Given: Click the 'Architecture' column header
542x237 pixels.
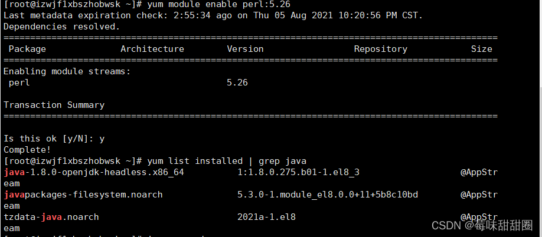Looking at the screenshot, I should point(152,50).
